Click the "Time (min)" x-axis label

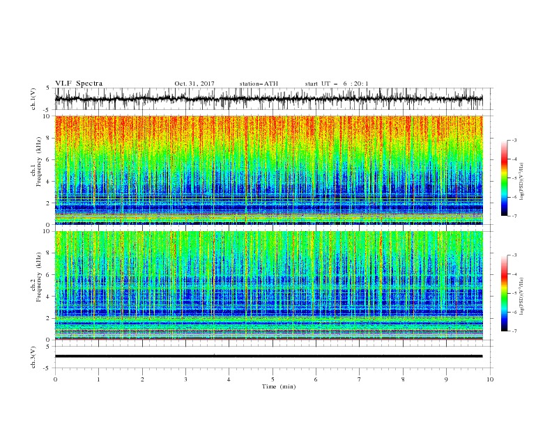click(x=279, y=386)
